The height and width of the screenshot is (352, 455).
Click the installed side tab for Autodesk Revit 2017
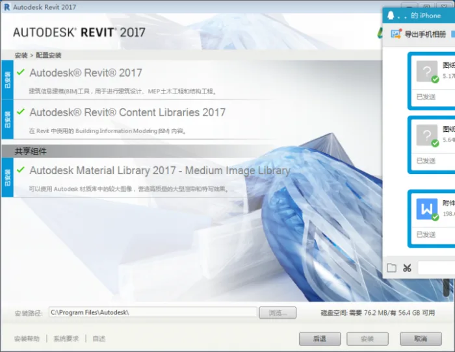click(8, 80)
